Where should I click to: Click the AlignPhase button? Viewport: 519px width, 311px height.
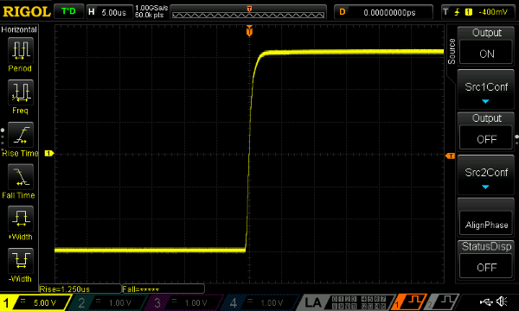point(486,224)
